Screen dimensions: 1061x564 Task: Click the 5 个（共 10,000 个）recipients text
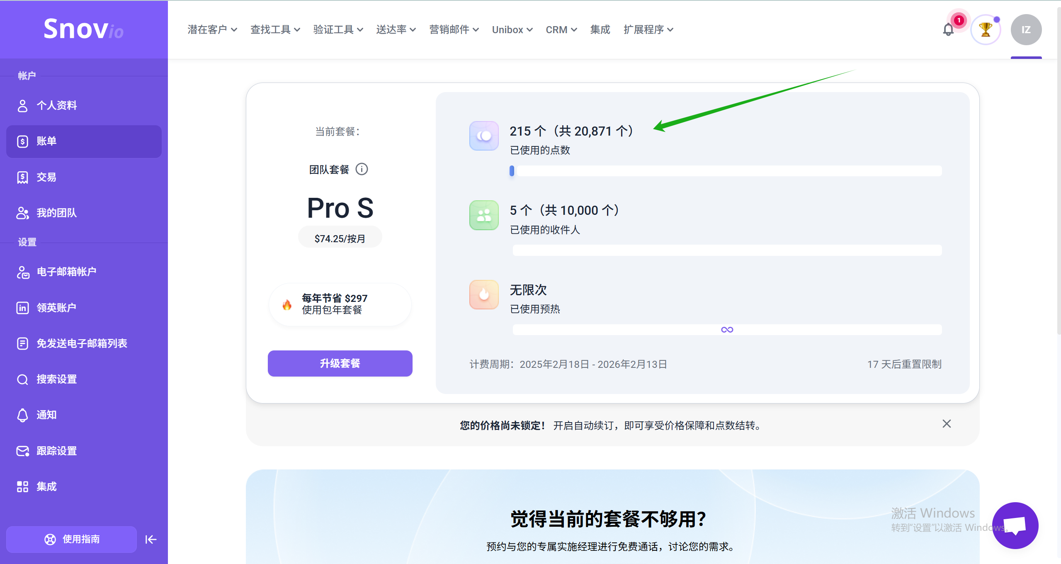tap(564, 210)
